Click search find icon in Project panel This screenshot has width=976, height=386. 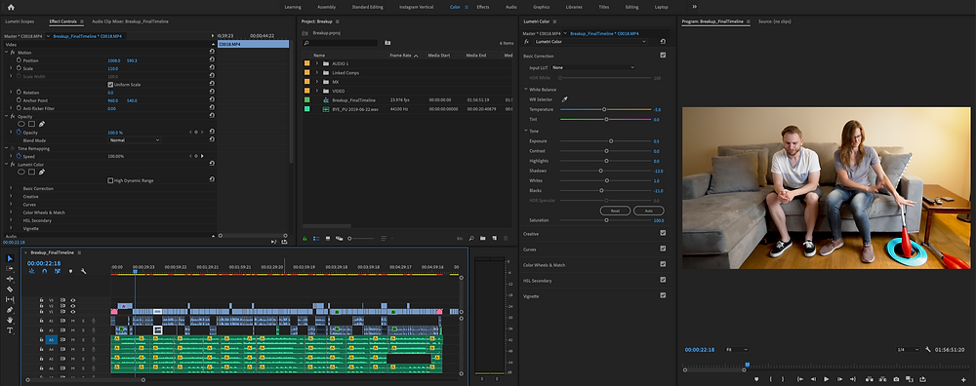tap(471, 238)
